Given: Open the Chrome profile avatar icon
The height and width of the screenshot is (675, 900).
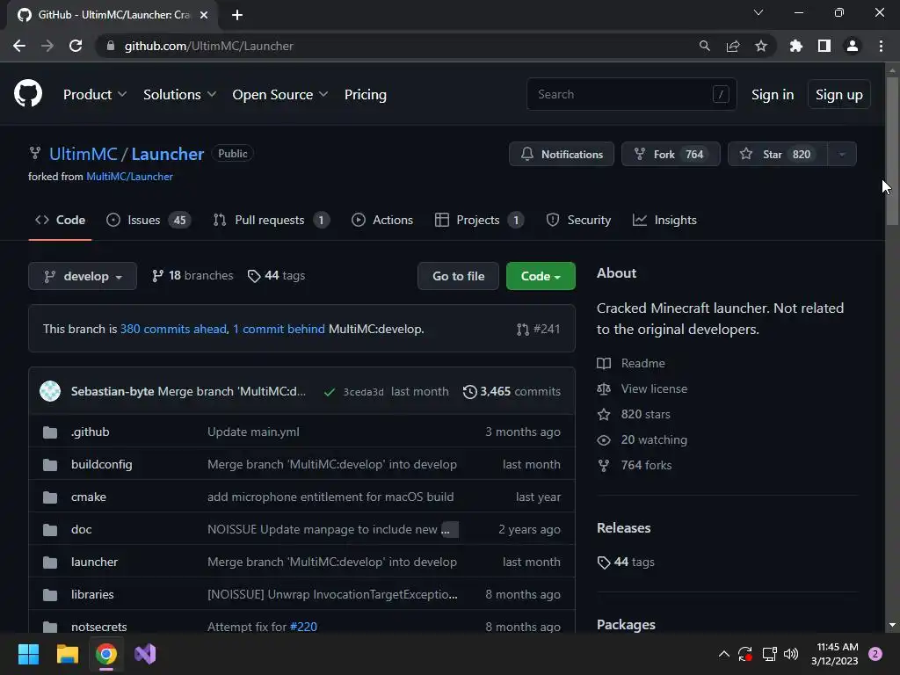Looking at the screenshot, I should (x=853, y=46).
